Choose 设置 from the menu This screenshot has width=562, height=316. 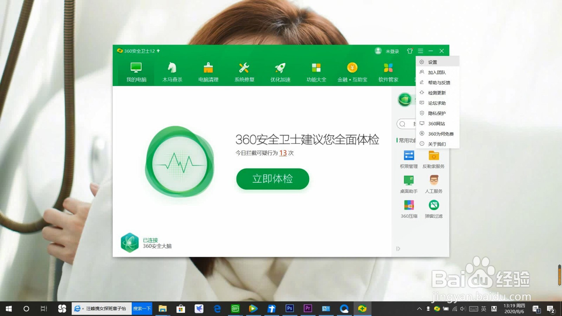tap(438, 62)
